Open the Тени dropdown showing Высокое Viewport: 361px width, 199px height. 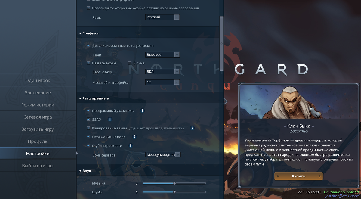pos(162,54)
